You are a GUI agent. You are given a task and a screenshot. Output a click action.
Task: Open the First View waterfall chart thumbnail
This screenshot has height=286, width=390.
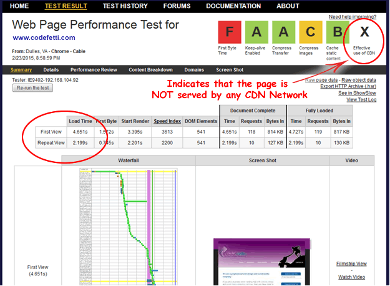point(129,227)
